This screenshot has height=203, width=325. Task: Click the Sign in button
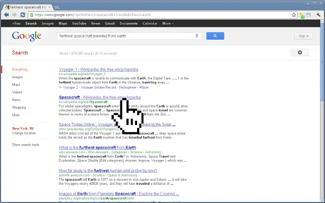(x=304, y=36)
